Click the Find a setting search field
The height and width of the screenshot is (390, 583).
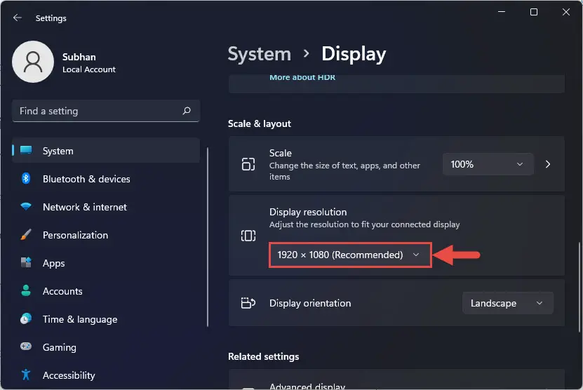point(106,111)
